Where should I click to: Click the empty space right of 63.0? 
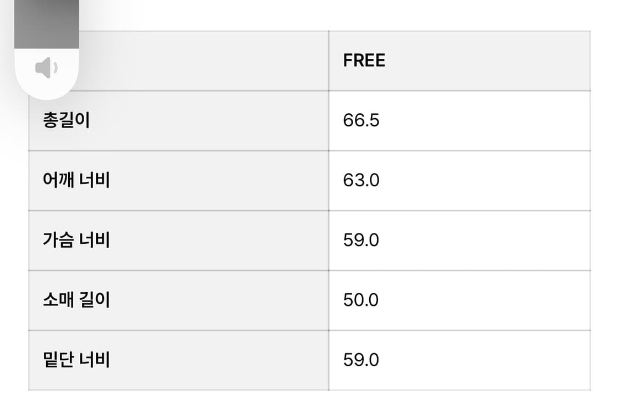point(484,180)
